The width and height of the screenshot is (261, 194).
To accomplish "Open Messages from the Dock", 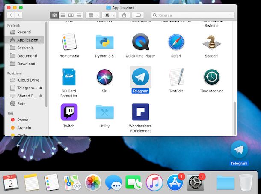I will coord(113,182).
